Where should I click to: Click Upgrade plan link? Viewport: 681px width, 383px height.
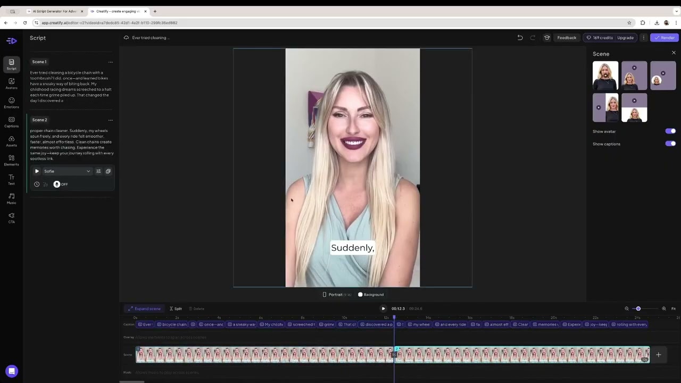[x=625, y=38]
